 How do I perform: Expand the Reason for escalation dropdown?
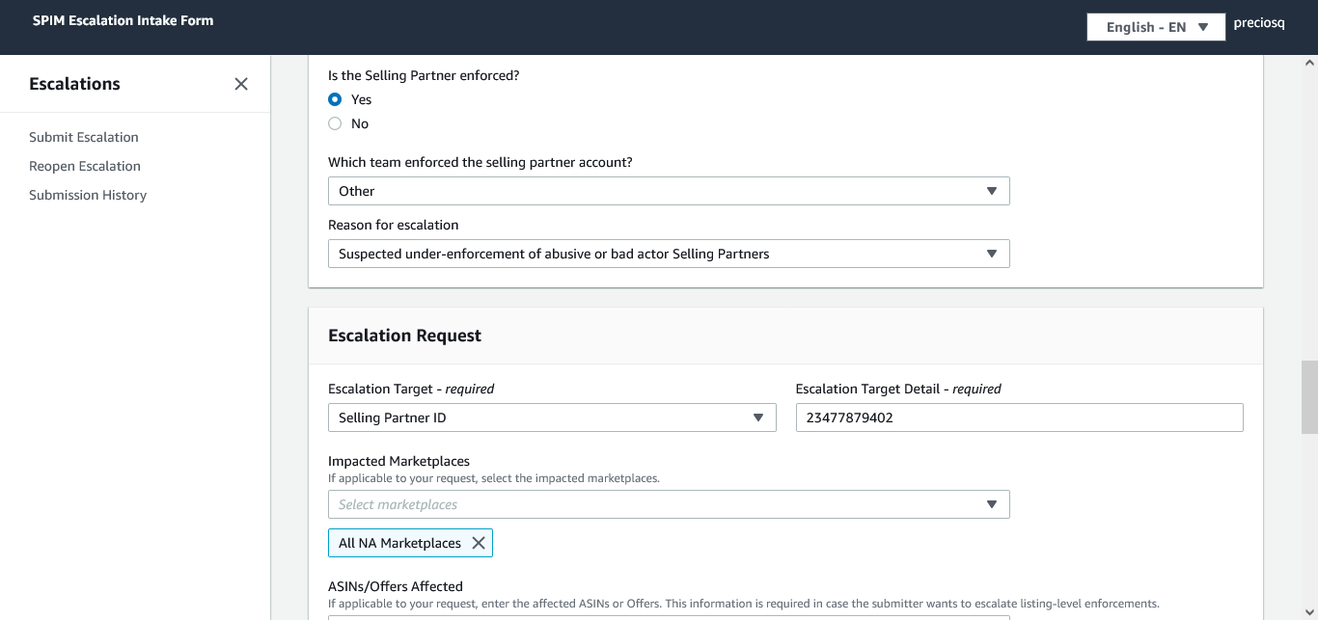point(668,254)
